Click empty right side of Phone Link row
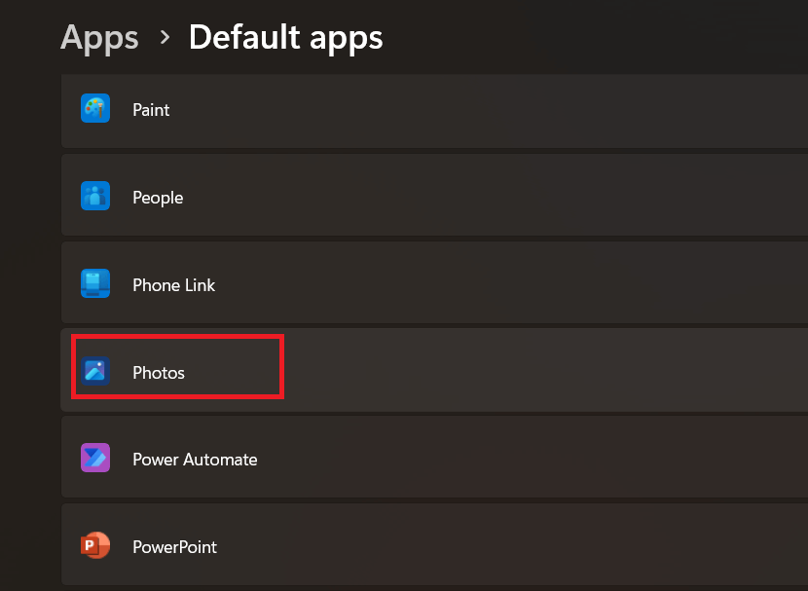Image resolution: width=808 pixels, height=591 pixels. [584, 285]
